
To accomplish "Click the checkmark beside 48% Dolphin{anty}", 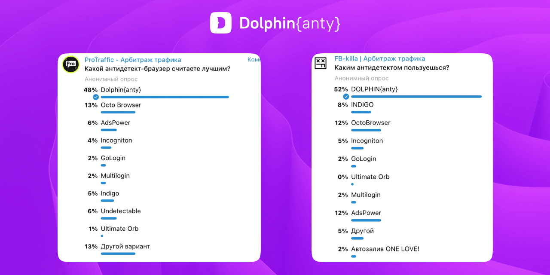I will point(96,97).
